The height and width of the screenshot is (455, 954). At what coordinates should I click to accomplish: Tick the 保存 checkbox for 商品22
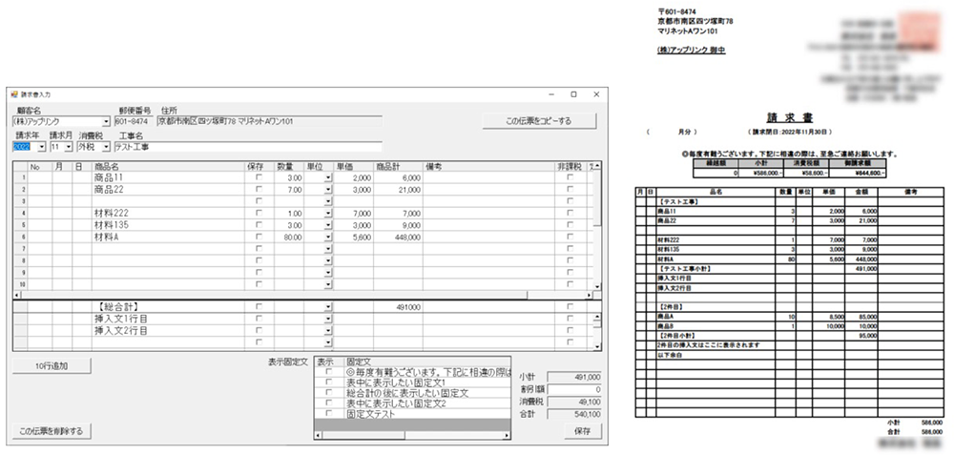pos(259,190)
